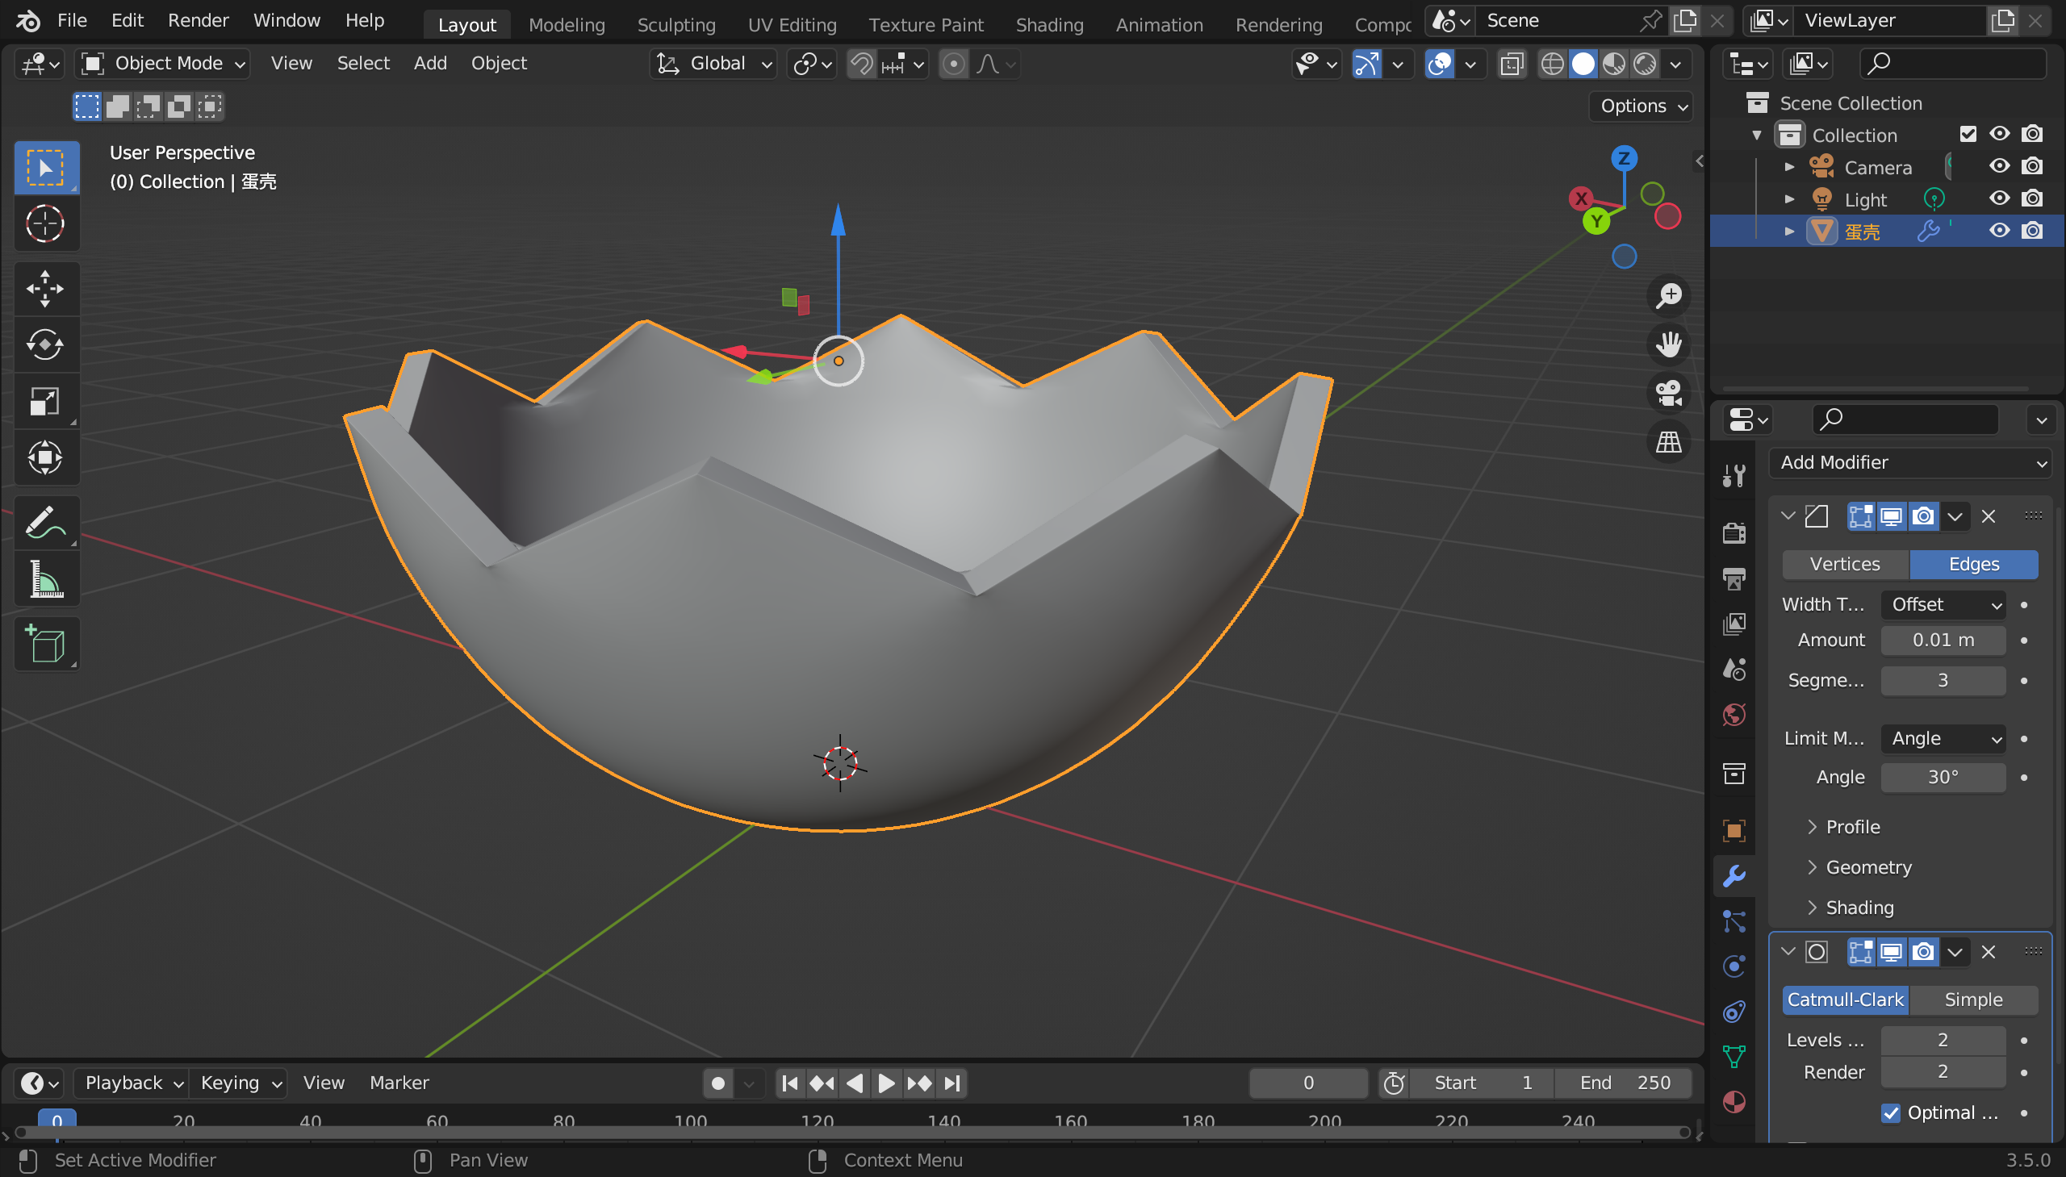Select the Scale tool

[46, 402]
